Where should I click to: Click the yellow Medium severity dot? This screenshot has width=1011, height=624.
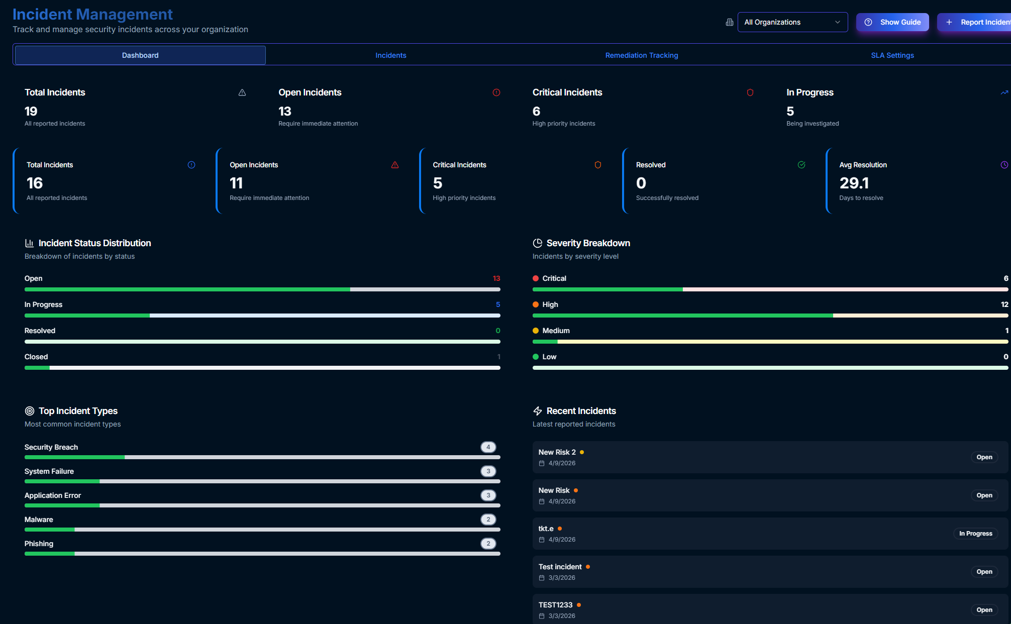[x=536, y=331]
